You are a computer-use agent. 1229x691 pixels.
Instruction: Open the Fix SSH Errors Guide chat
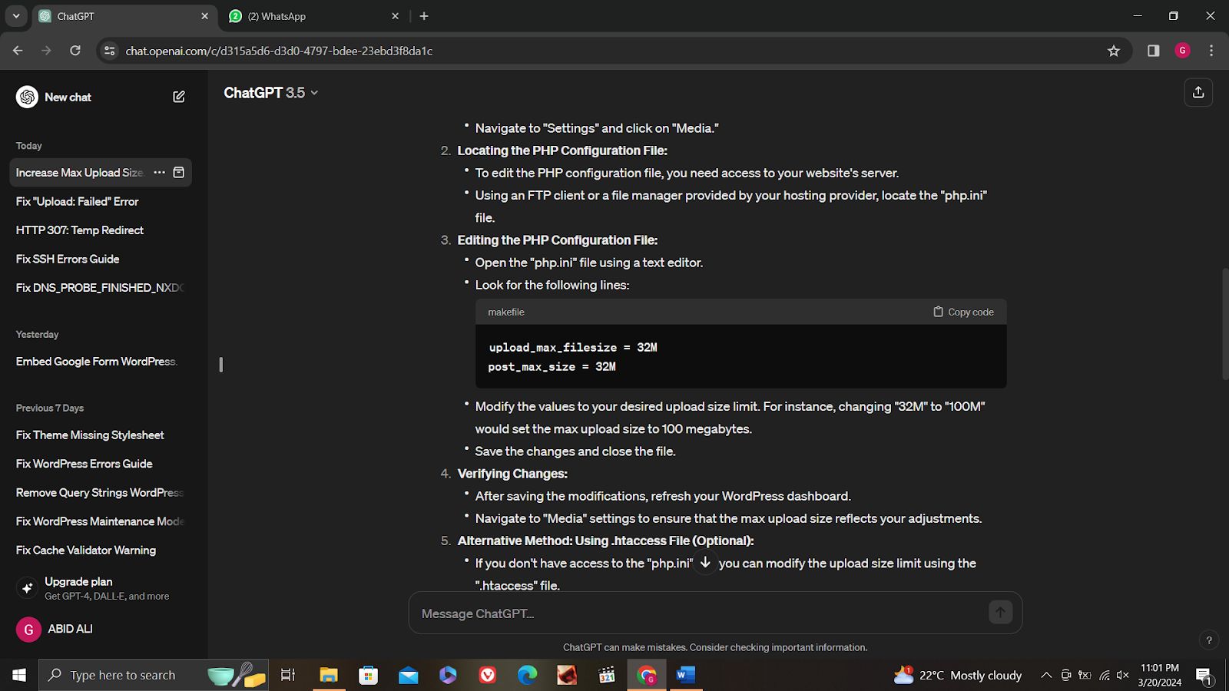click(68, 260)
